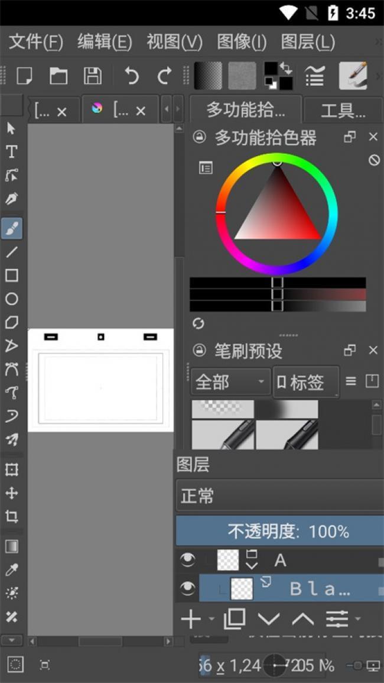
Task: Select the Color Sampler eyedropper tool
Action: 11,569
